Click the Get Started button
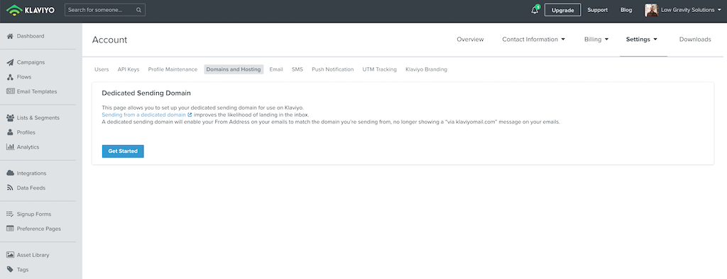The width and height of the screenshot is (727, 279). (x=123, y=152)
